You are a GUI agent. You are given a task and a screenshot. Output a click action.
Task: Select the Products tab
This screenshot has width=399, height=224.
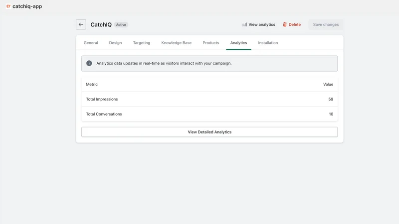211,43
